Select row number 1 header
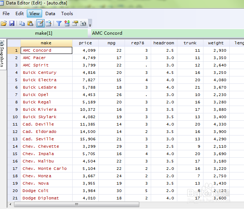This screenshot has width=244, height=209. (14, 51)
